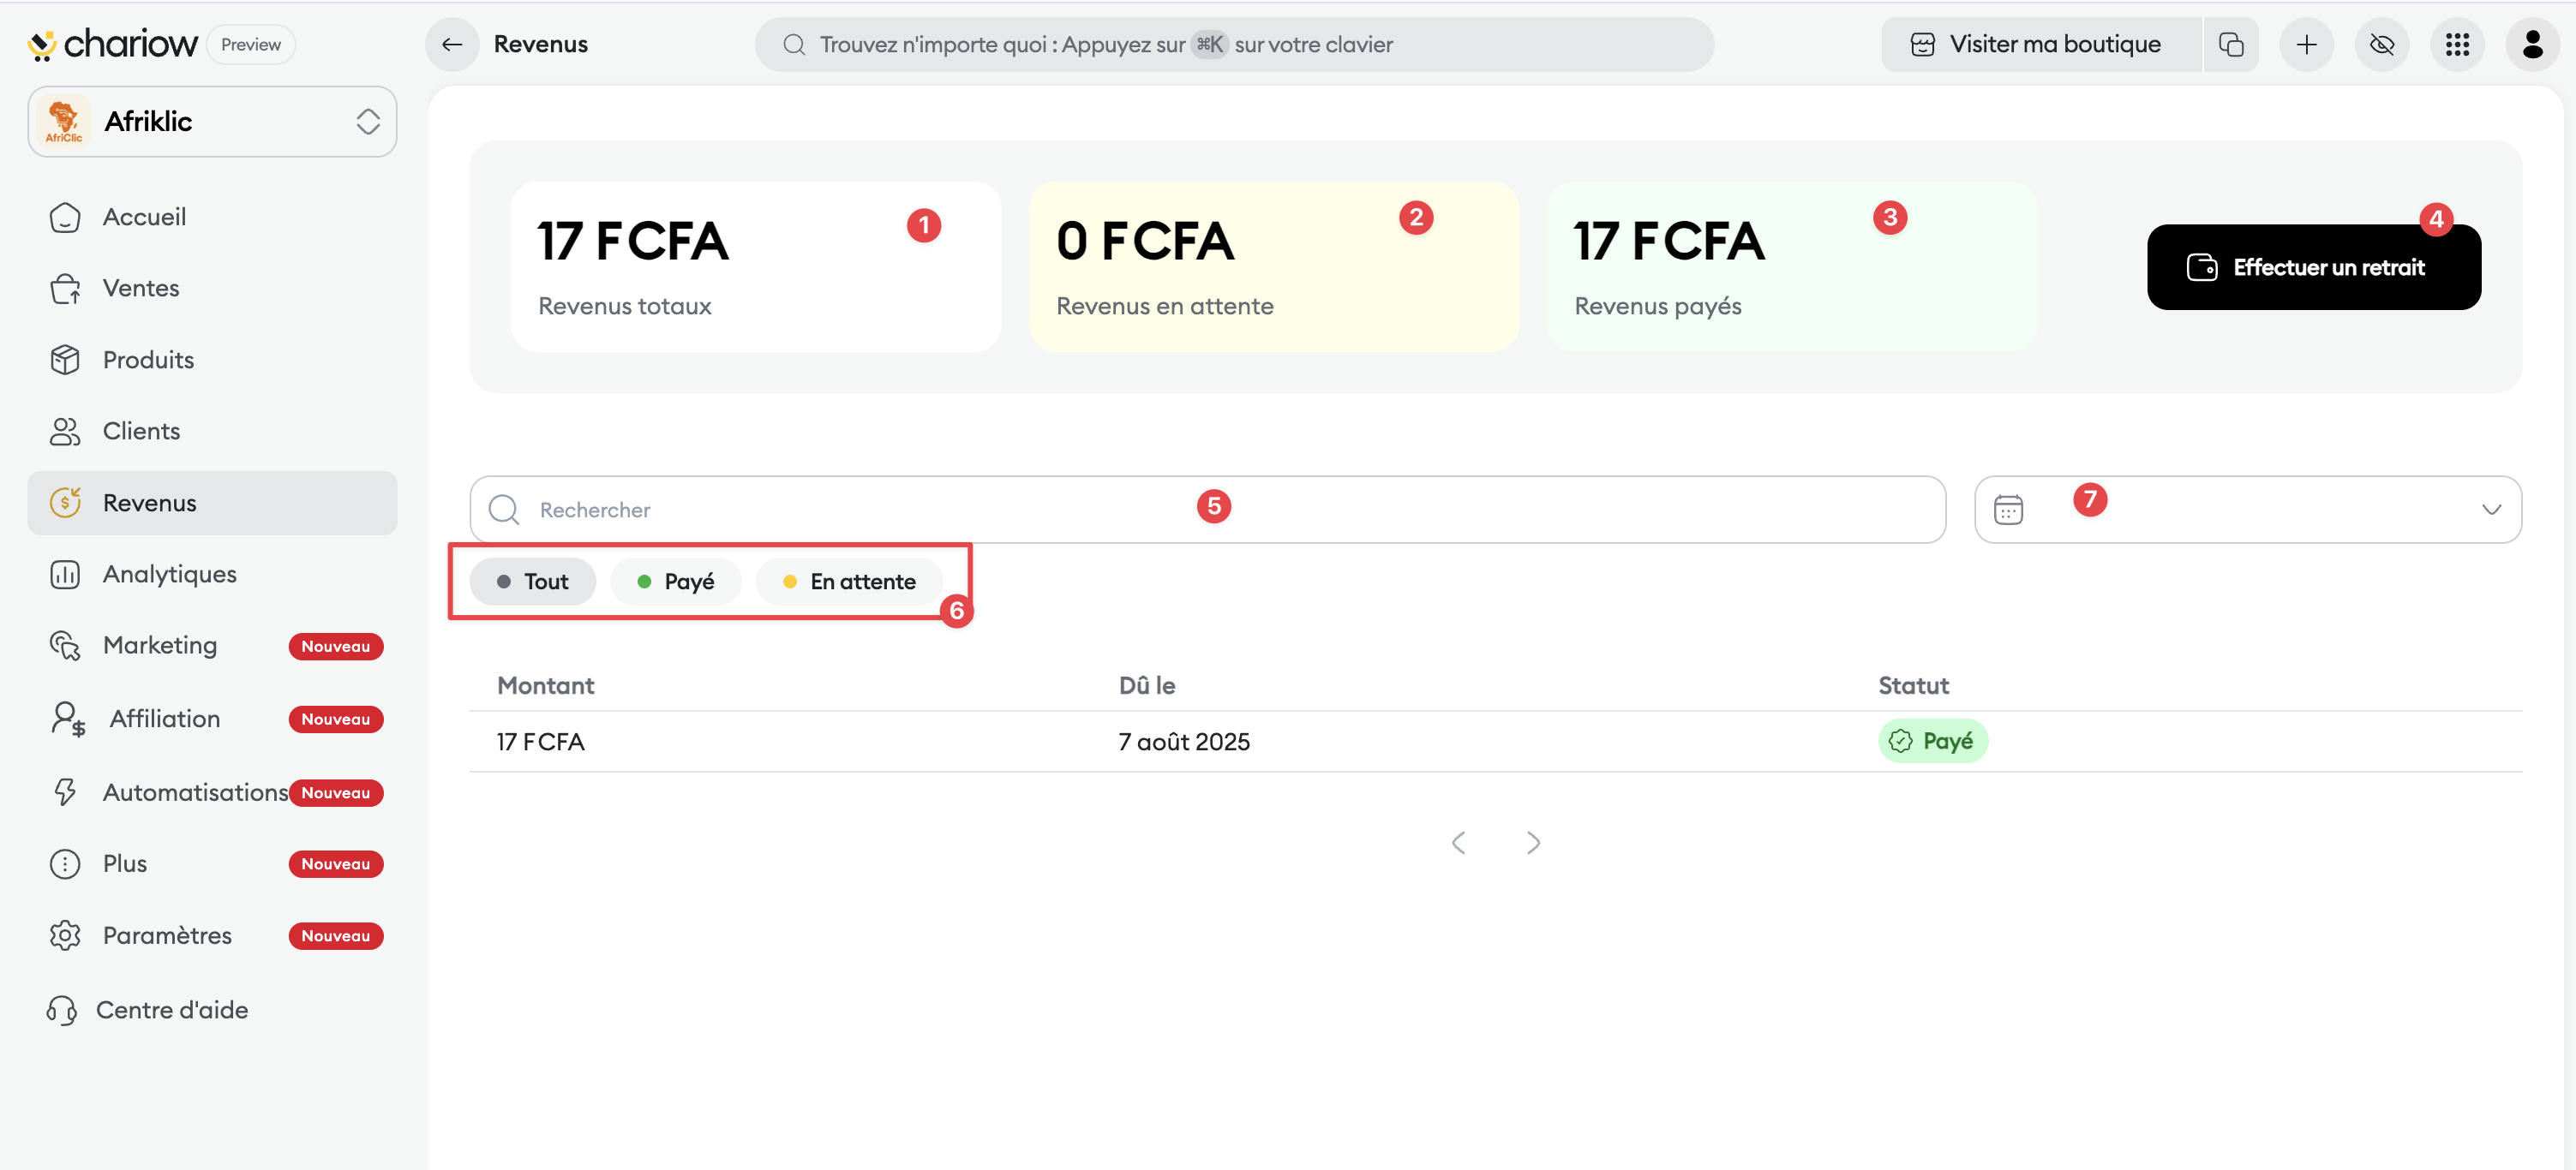Image resolution: width=2576 pixels, height=1170 pixels.
Task: Open the date range dropdown chevron
Action: point(2491,510)
